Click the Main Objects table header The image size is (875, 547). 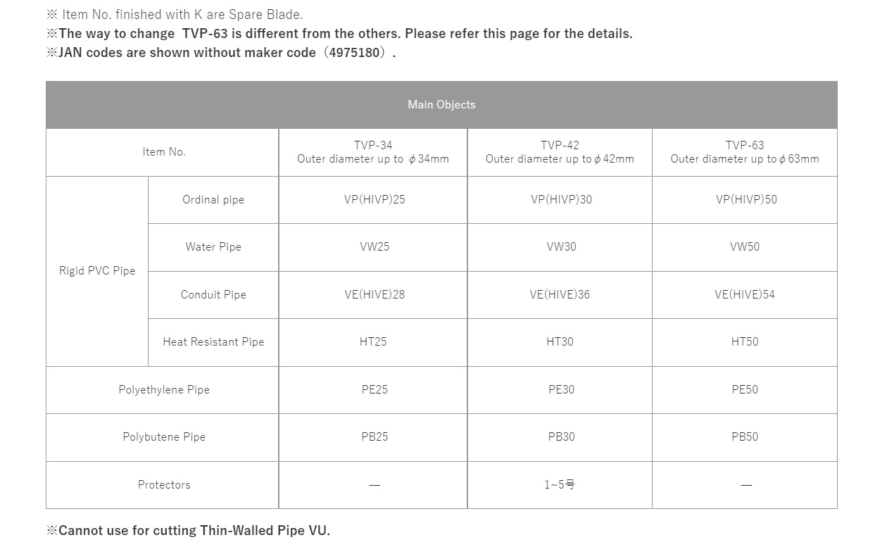click(441, 105)
